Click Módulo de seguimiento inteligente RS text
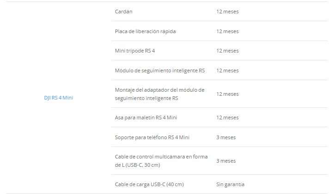Screen dimensions: 334x194 pos(159,71)
